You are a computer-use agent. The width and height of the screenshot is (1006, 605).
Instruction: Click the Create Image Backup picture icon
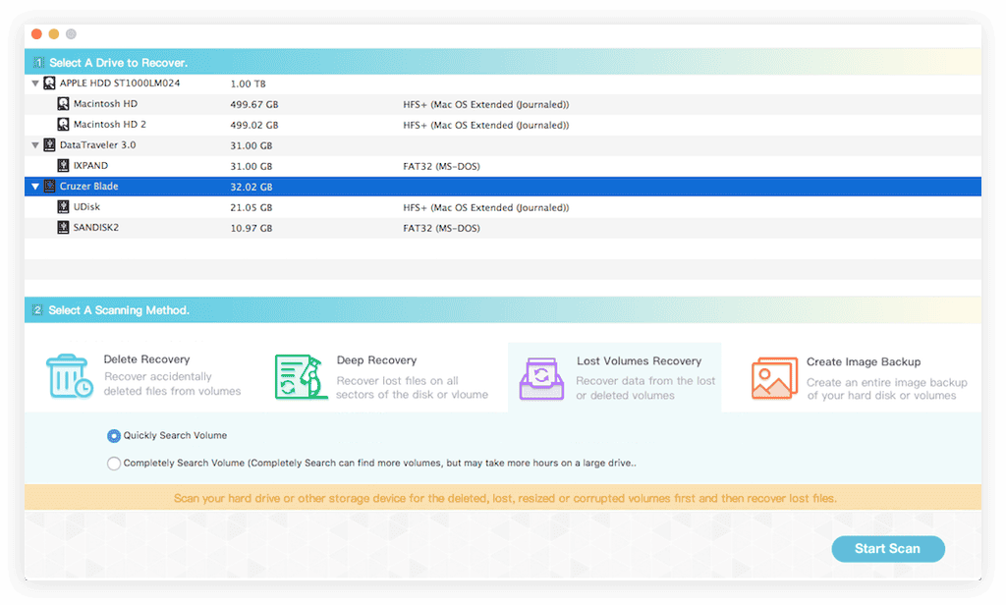[x=775, y=378]
